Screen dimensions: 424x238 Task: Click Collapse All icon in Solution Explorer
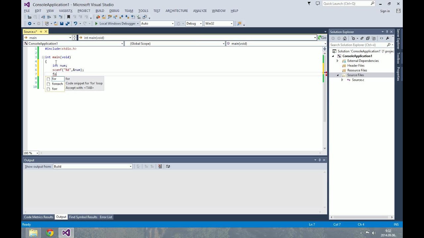click(x=368, y=38)
